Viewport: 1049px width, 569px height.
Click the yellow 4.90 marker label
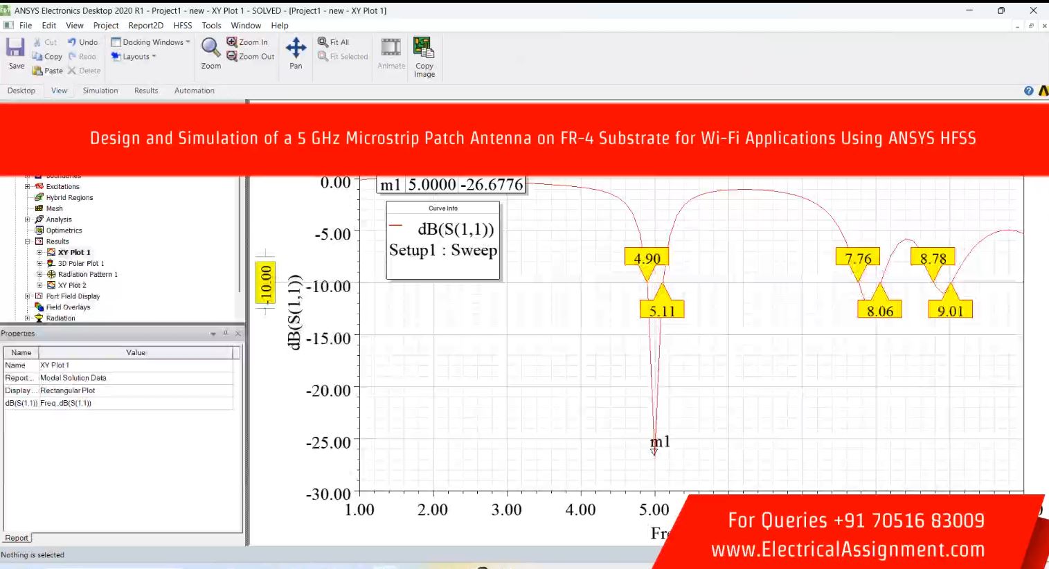(x=647, y=258)
